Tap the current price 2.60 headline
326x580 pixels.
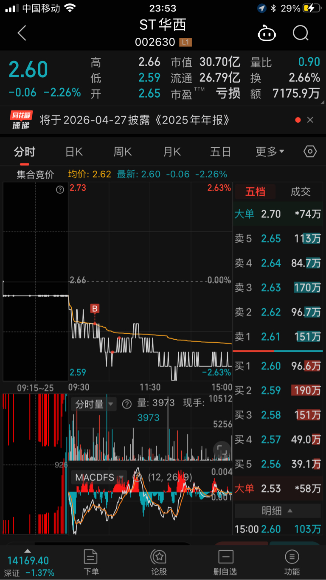click(x=28, y=70)
